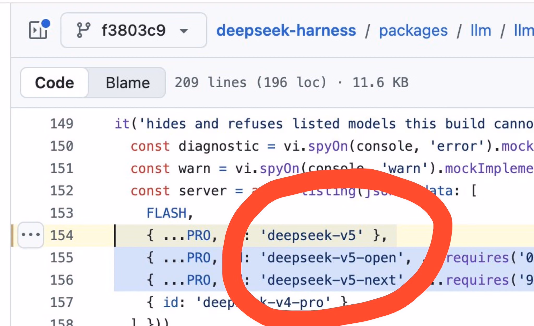Click 'diagnostic' variable on line 150
The image size is (534, 326).
click(x=219, y=146)
